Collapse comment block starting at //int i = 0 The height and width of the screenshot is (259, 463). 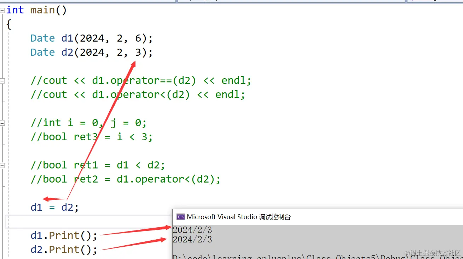click(x=2, y=123)
